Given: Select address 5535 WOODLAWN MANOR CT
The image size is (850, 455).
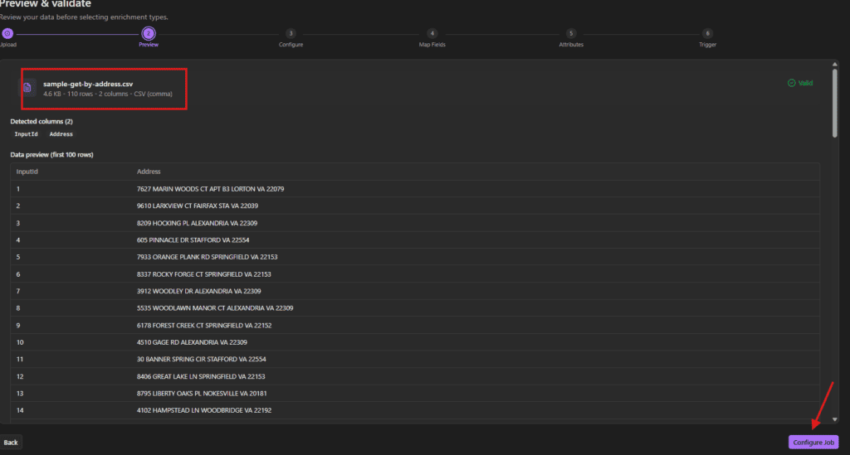Looking at the screenshot, I should 215,307.
